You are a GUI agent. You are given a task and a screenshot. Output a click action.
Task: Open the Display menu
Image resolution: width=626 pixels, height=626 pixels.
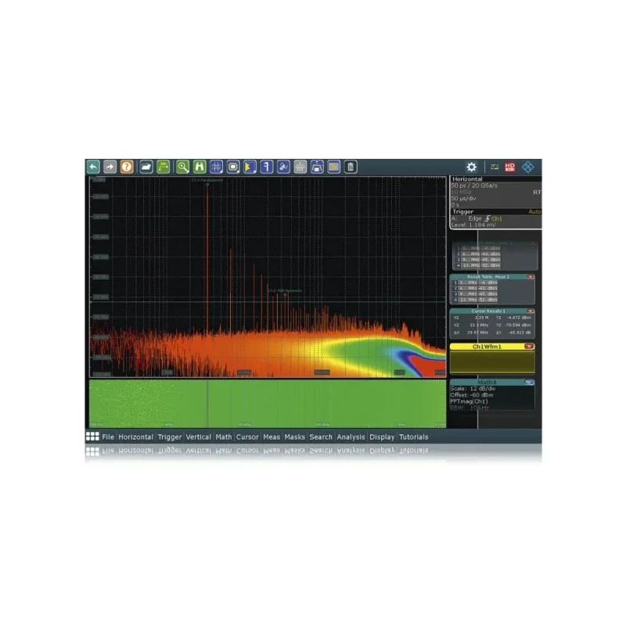click(382, 437)
